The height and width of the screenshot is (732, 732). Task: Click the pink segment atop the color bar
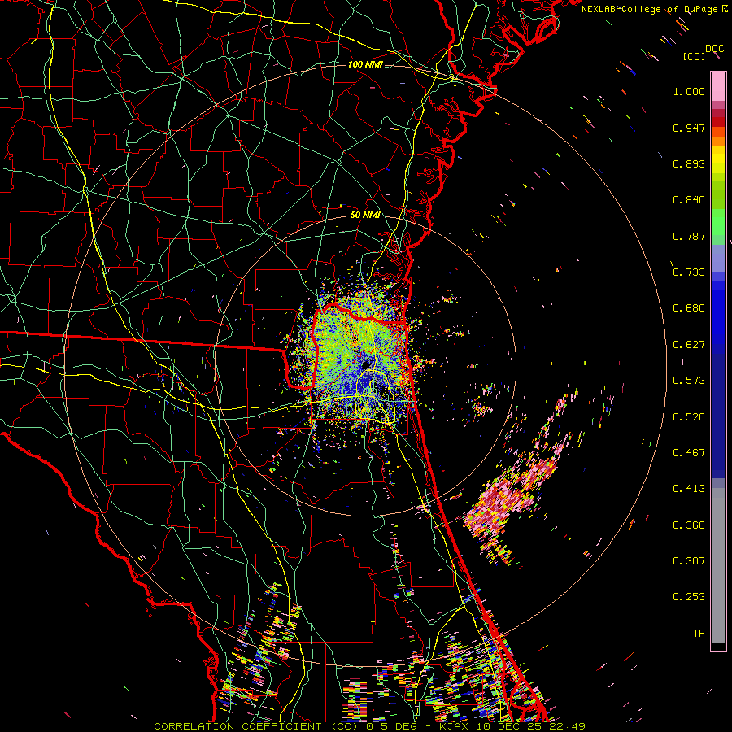point(718,86)
